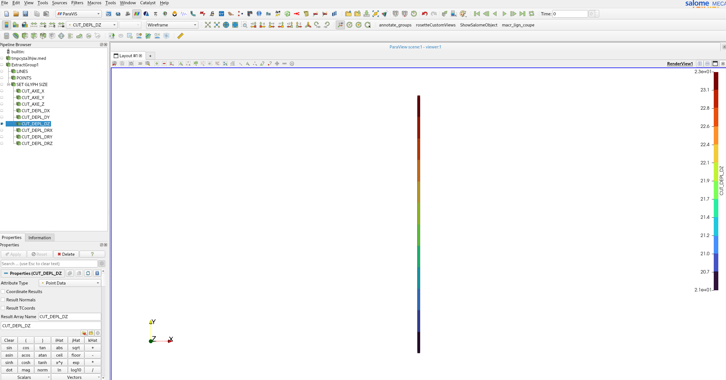
Task: Click the yellow Ruler icon
Action: tap(180, 36)
